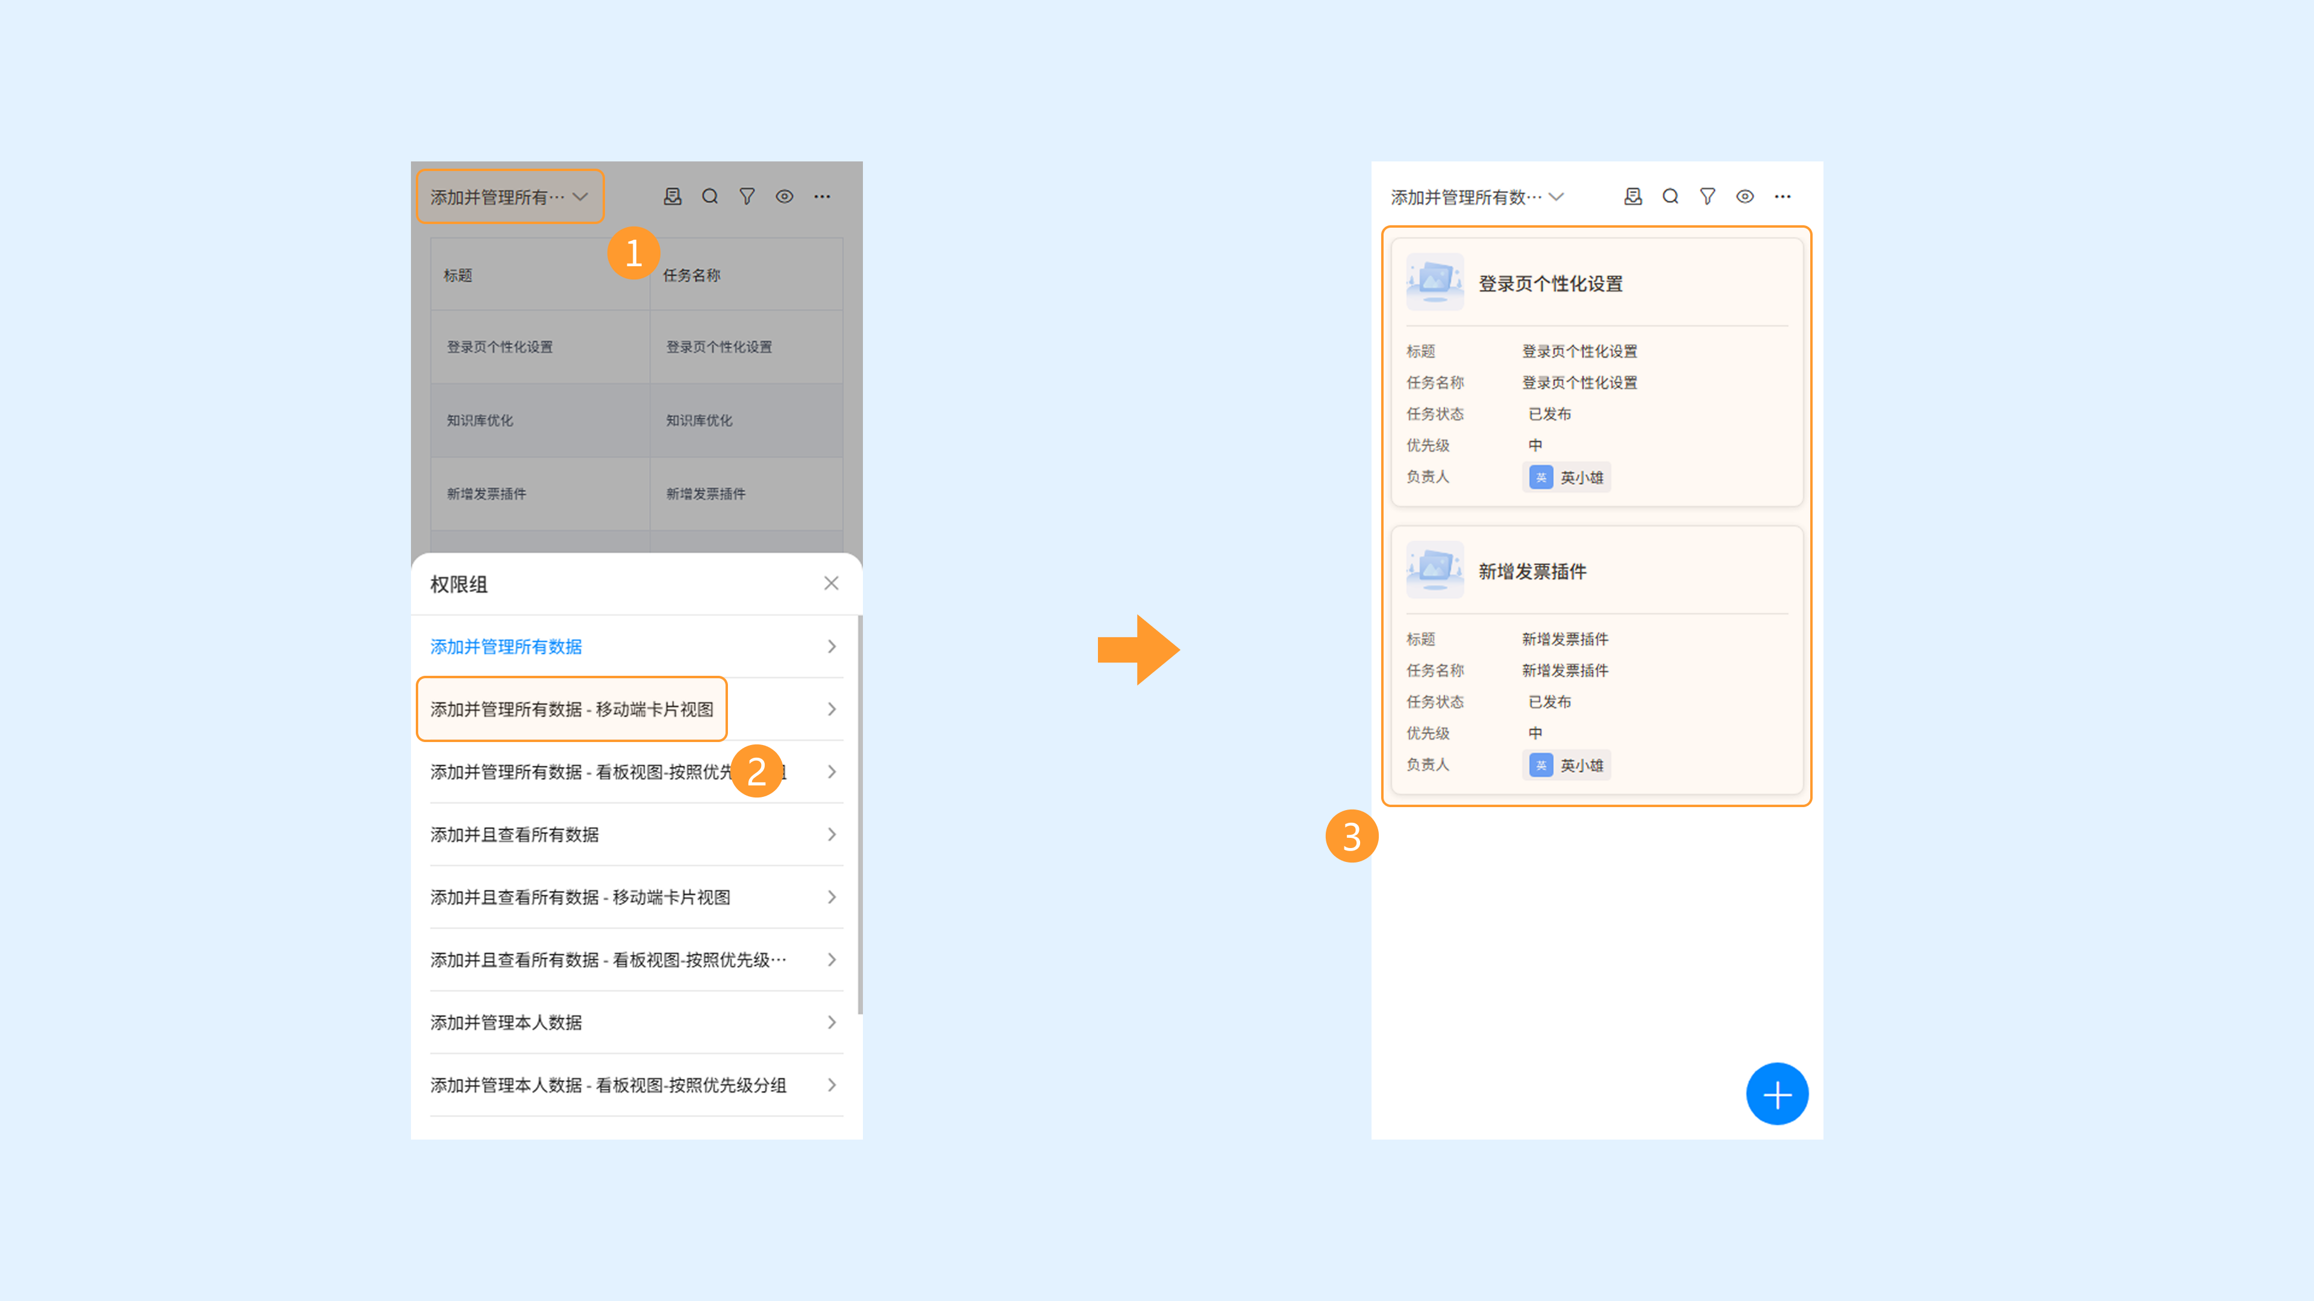Close the 权限组 permission group sheet
The height and width of the screenshot is (1301, 2314).
pos(831,584)
